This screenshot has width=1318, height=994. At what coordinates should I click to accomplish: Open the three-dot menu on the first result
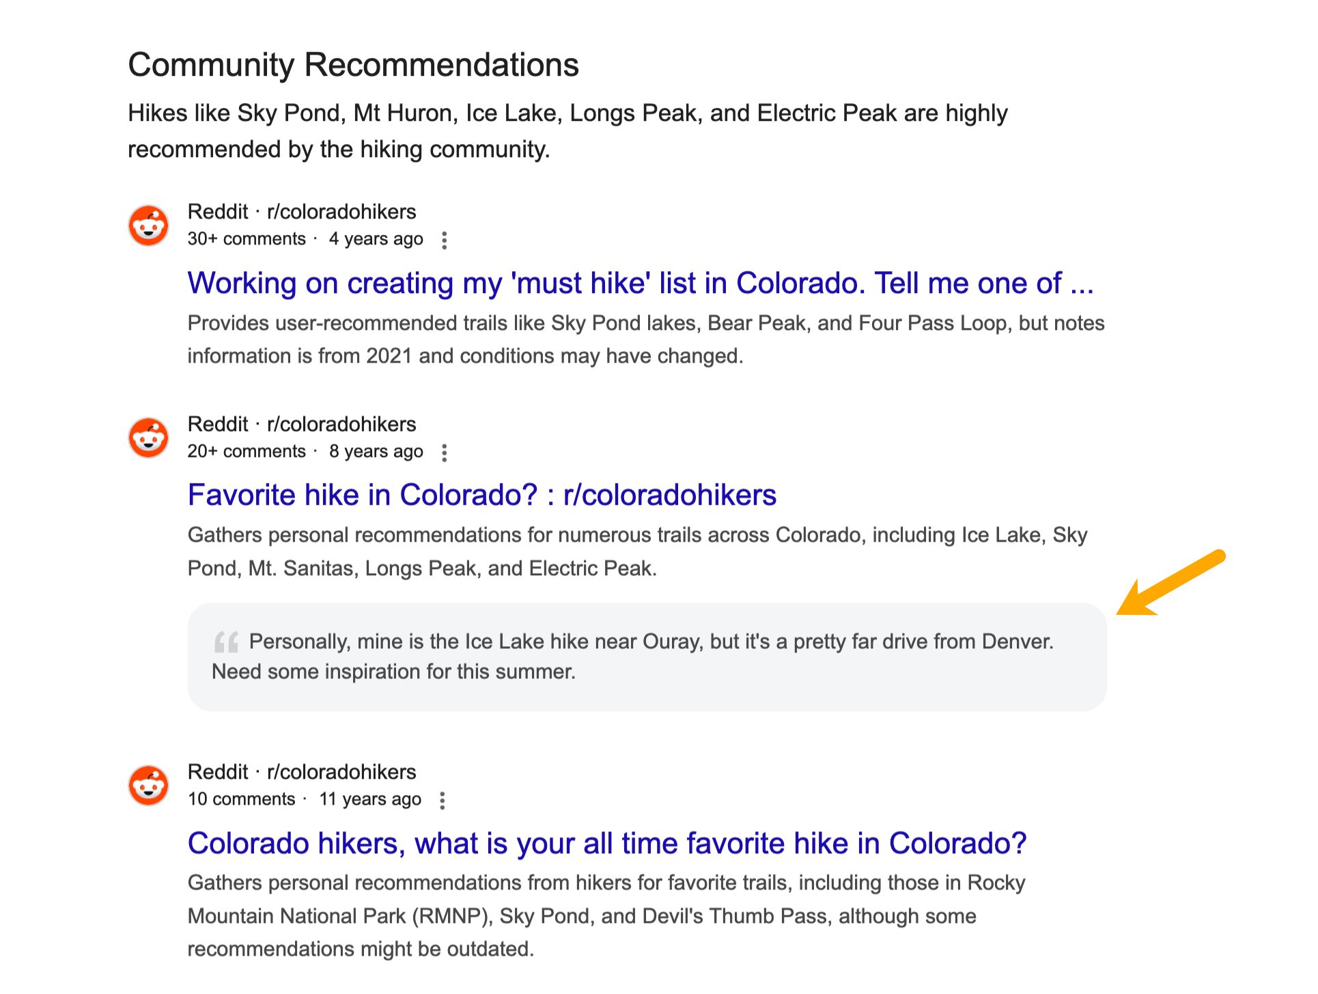click(445, 240)
